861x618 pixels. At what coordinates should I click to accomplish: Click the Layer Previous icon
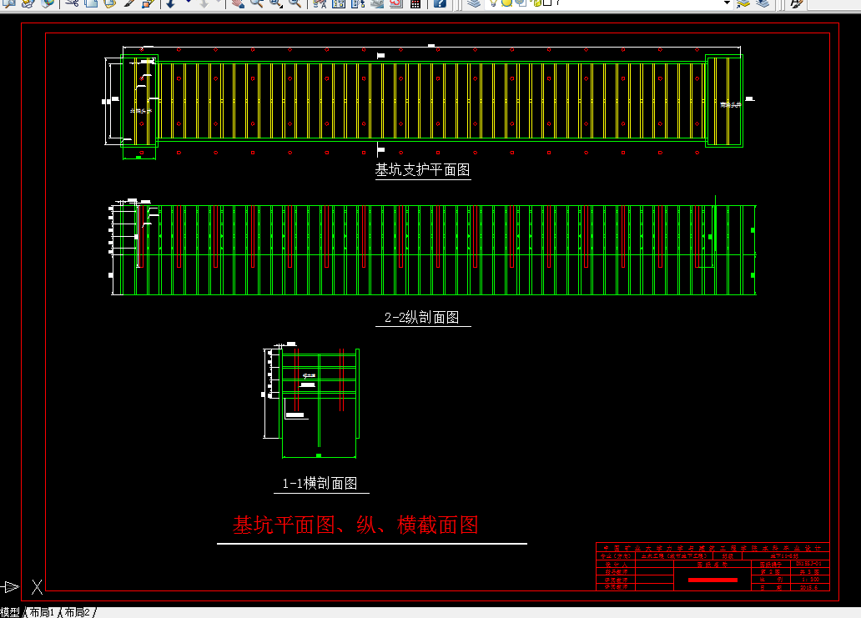[x=763, y=3]
